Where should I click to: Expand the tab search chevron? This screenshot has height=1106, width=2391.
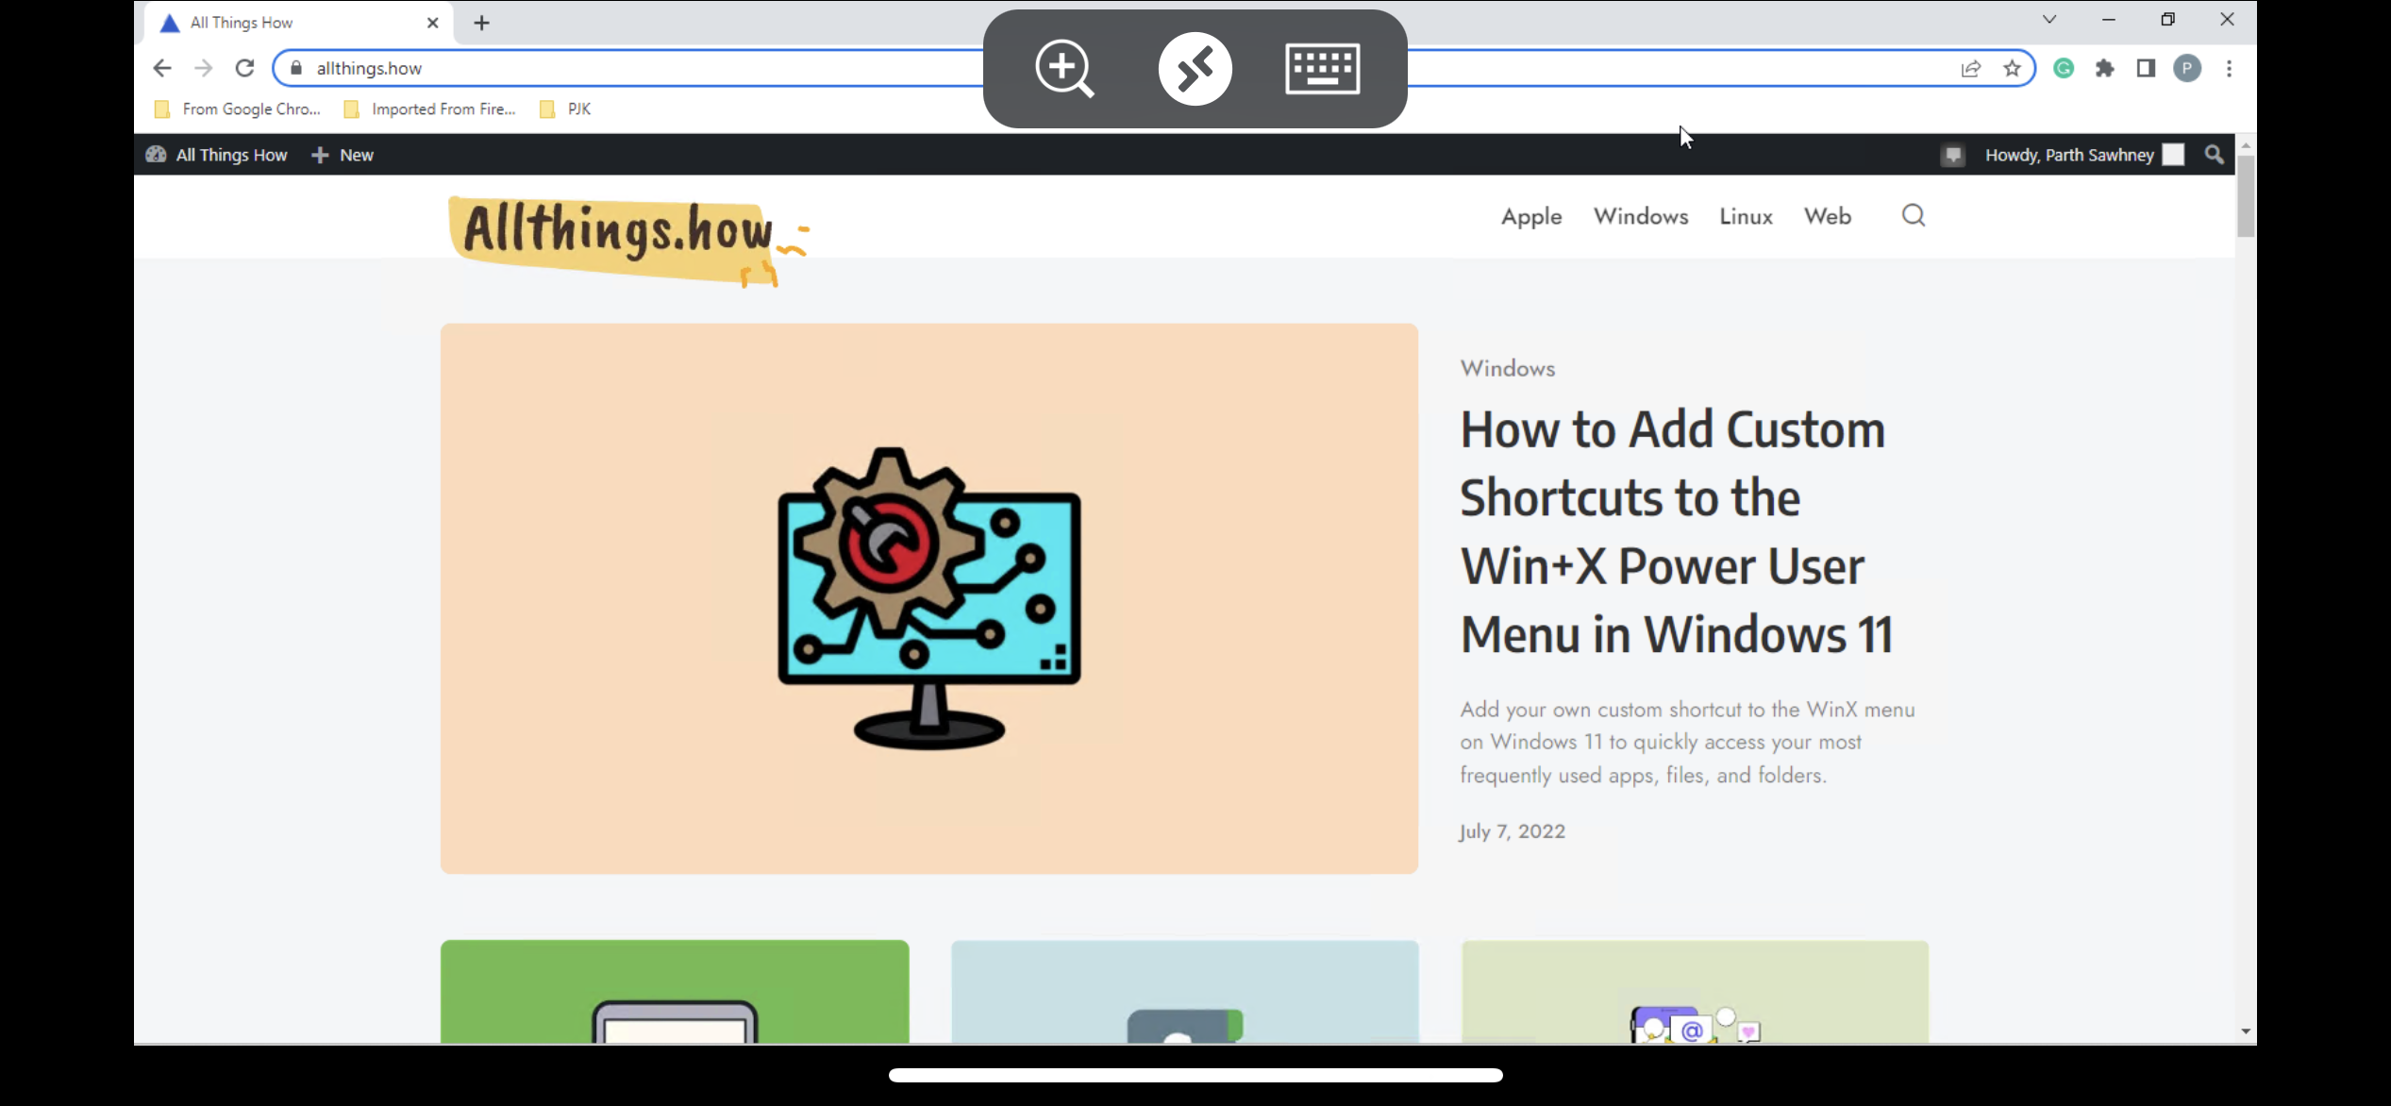point(2049,19)
